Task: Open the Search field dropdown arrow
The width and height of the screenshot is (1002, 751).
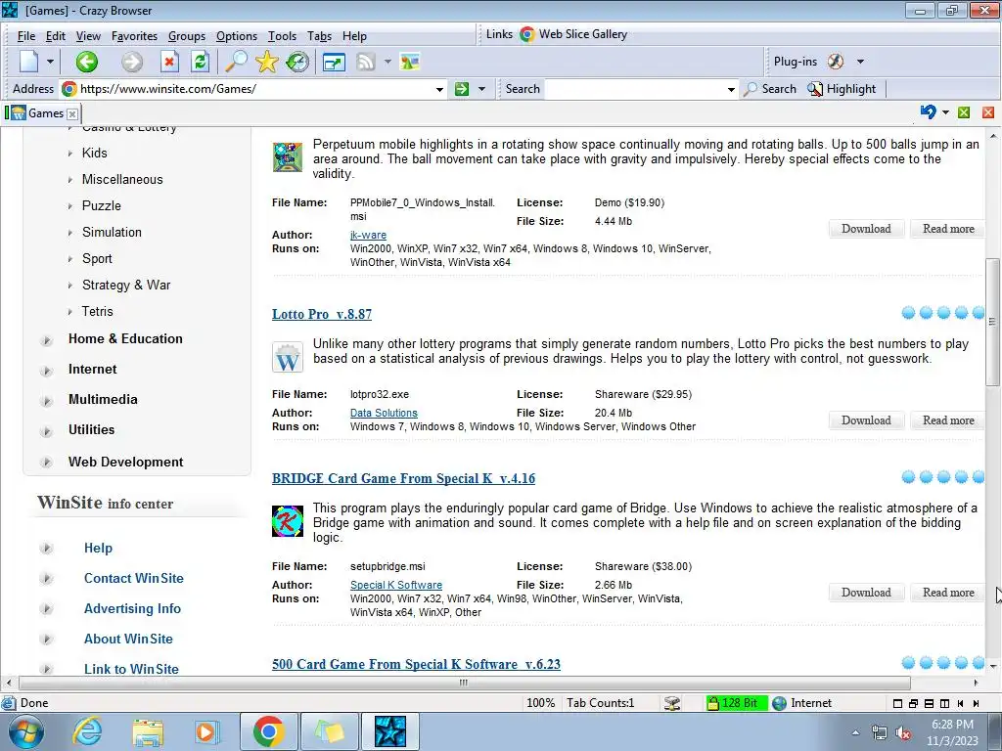Action: 731,89
